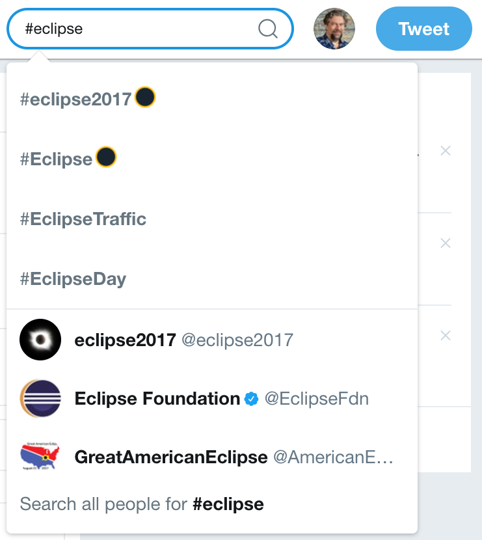
Task: Go to the @EclipseFdn handle
Action: [316, 398]
